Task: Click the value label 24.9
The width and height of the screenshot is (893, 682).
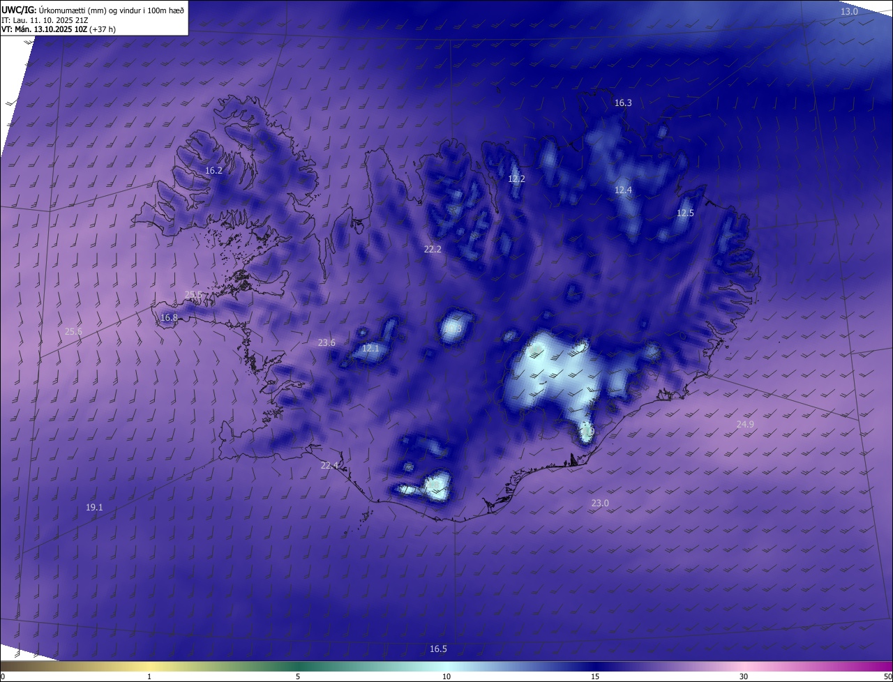Action: click(745, 425)
